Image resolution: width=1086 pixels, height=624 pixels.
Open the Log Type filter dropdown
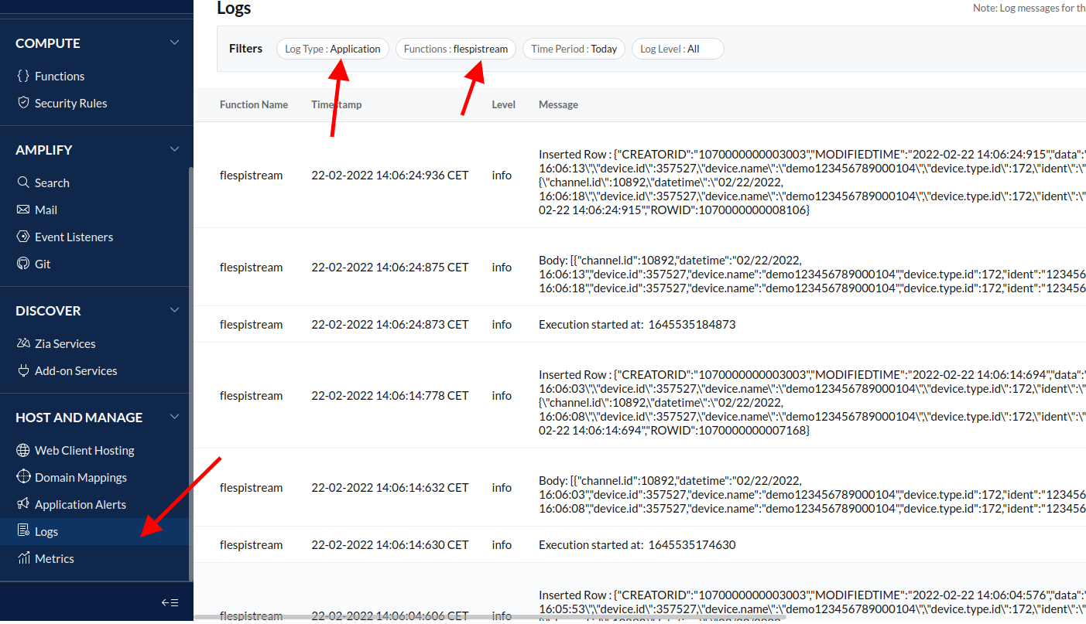pos(333,49)
